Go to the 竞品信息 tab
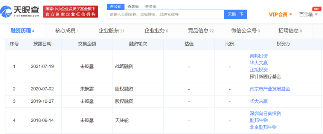Image resolution: width=323 pixels, height=134 pixels. tap(201, 31)
